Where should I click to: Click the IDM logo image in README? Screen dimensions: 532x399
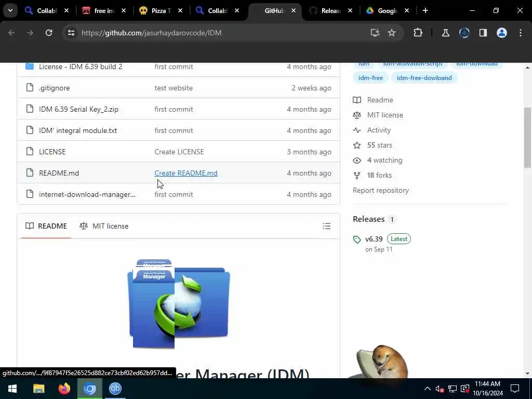coord(179,304)
